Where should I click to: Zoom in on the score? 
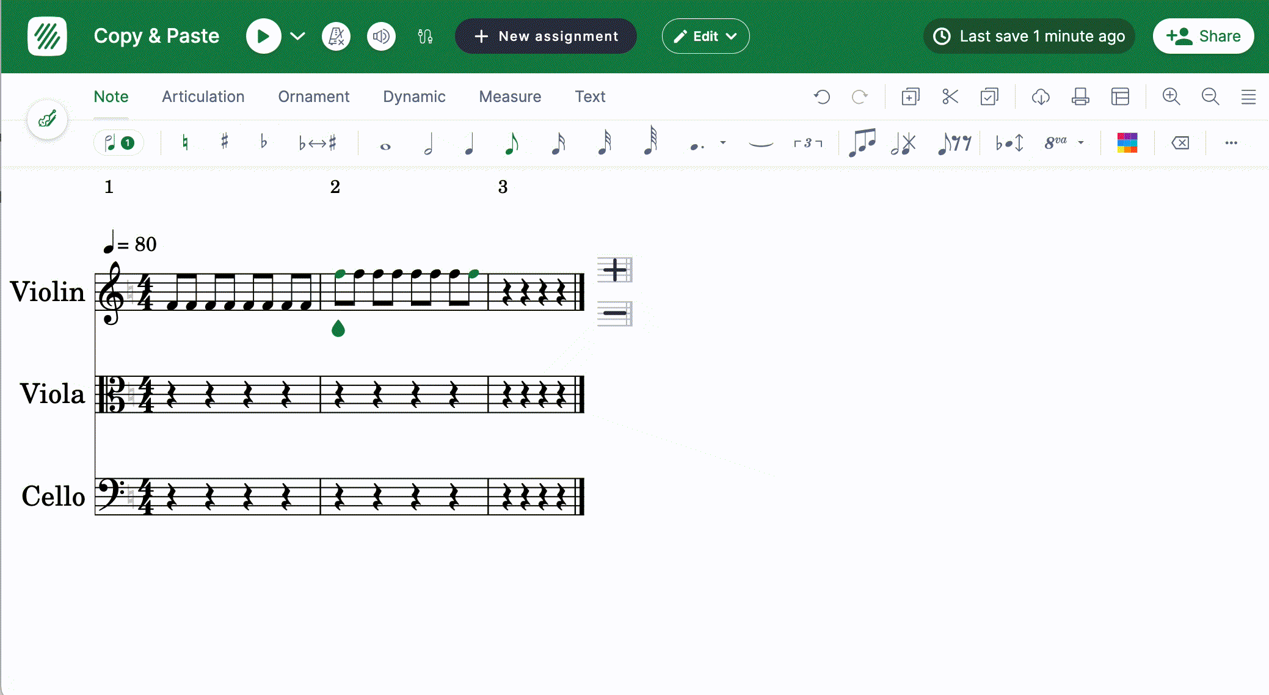(x=1171, y=96)
